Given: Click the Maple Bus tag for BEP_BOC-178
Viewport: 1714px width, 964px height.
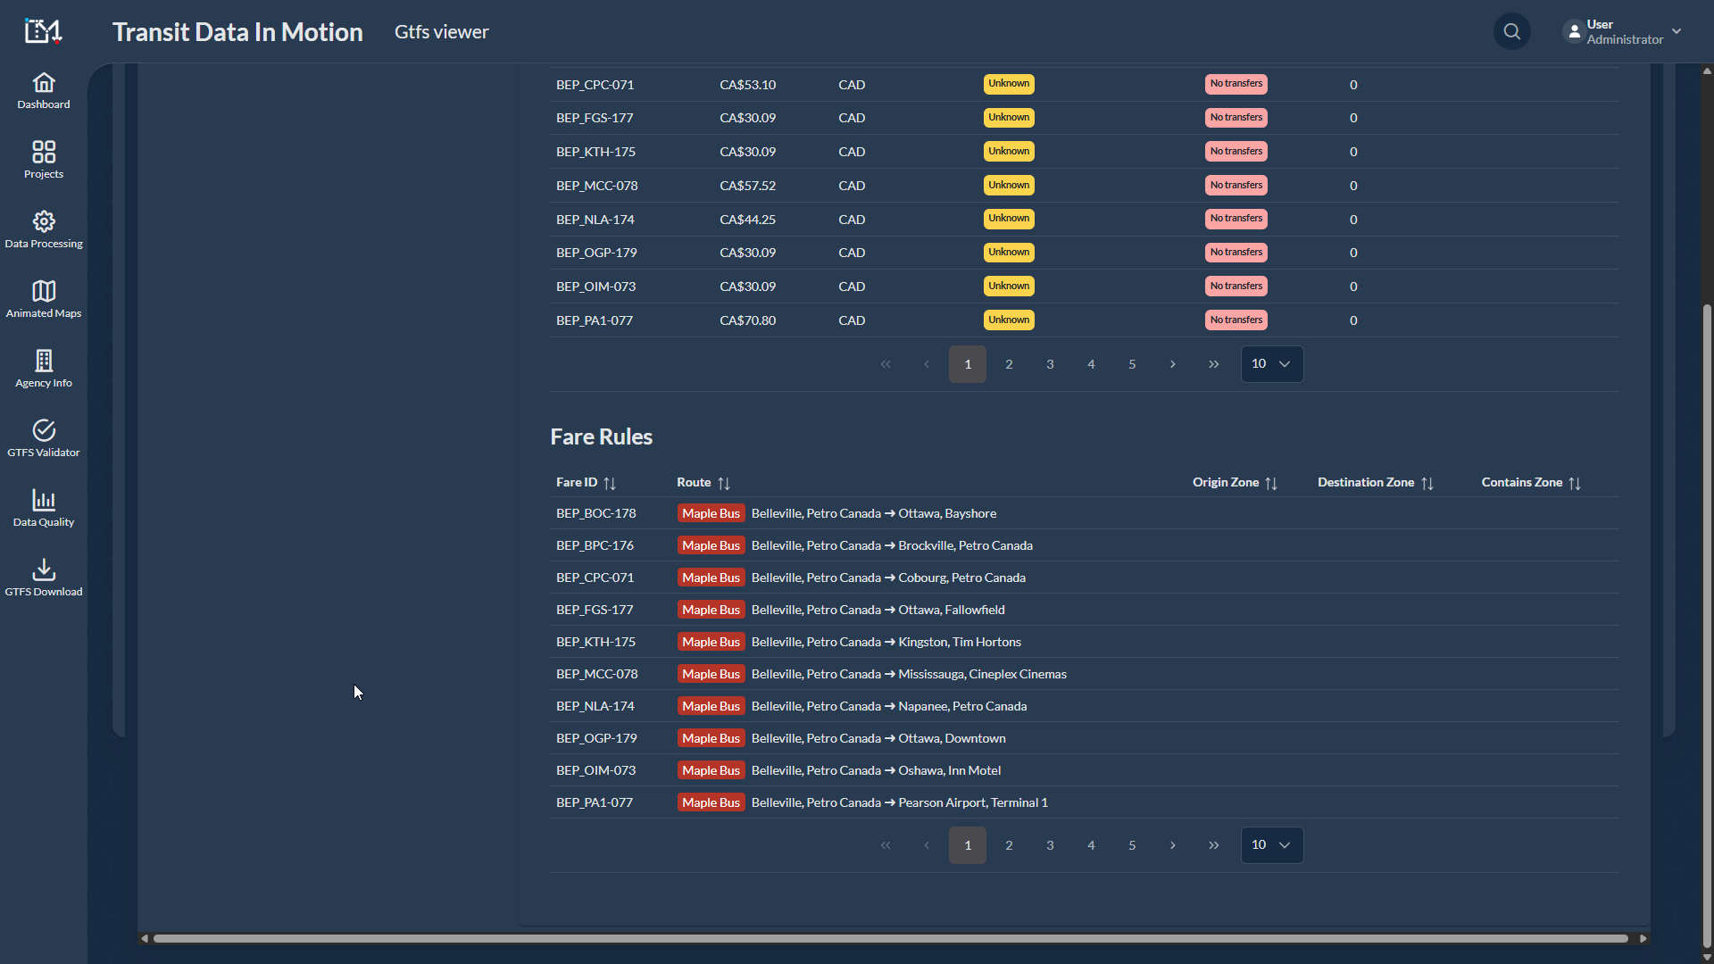Looking at the screenshot, I should coord(711,513).
